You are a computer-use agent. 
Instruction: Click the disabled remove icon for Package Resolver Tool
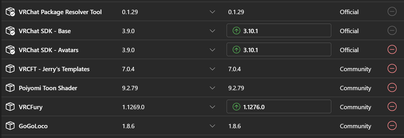pos(392,12)
